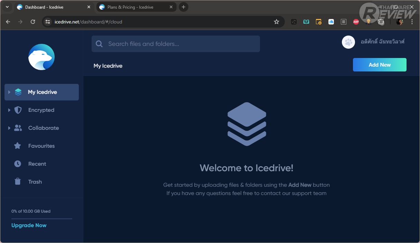The width and height of the screenshot is (420, 243).
Task: Click the large layers icon above Welcome
Action: click(247, 124)
